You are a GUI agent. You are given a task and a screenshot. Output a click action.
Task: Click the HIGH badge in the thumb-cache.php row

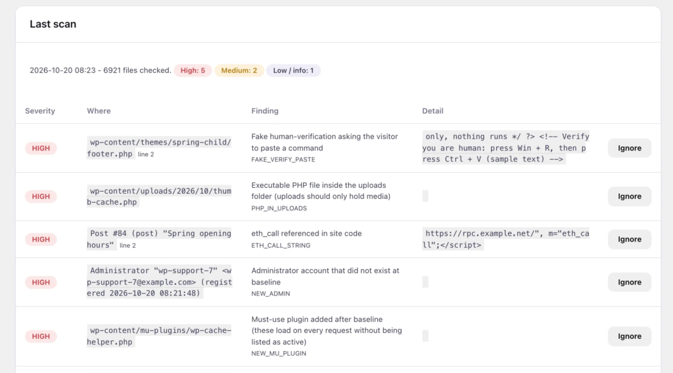41,196
